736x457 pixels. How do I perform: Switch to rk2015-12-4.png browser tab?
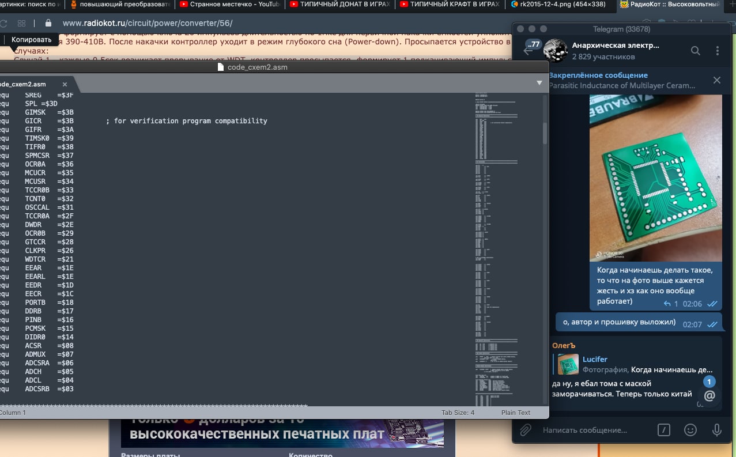[560, 4]
